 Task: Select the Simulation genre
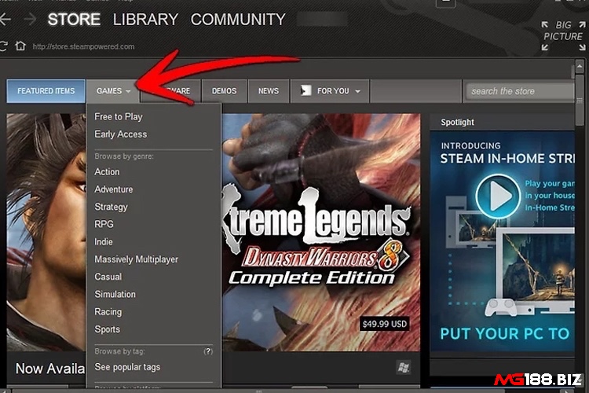115,294
